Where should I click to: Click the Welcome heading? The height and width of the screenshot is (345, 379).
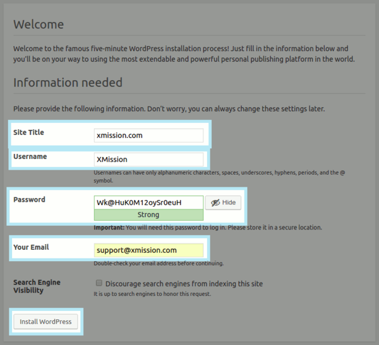coord(39,25)
